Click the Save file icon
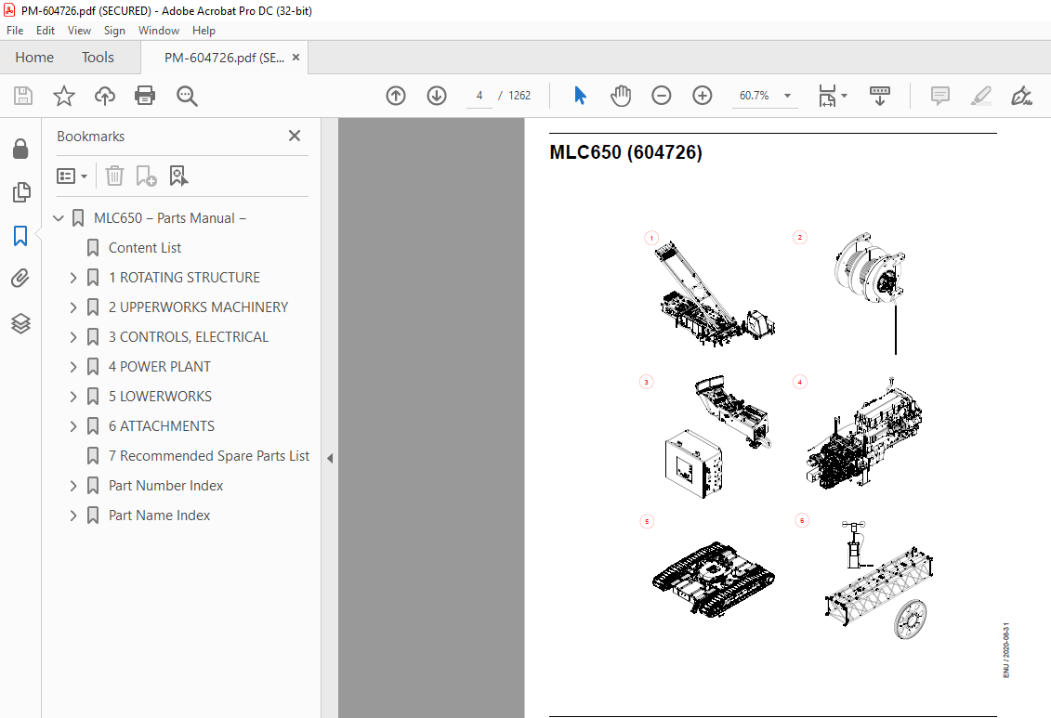Viewport: 1051px width, 718px height. pyautogui.click(x=23, y=96)
